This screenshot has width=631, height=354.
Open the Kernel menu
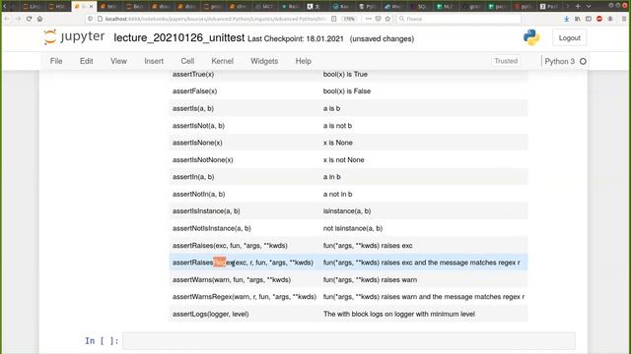(x=222, y=61)
